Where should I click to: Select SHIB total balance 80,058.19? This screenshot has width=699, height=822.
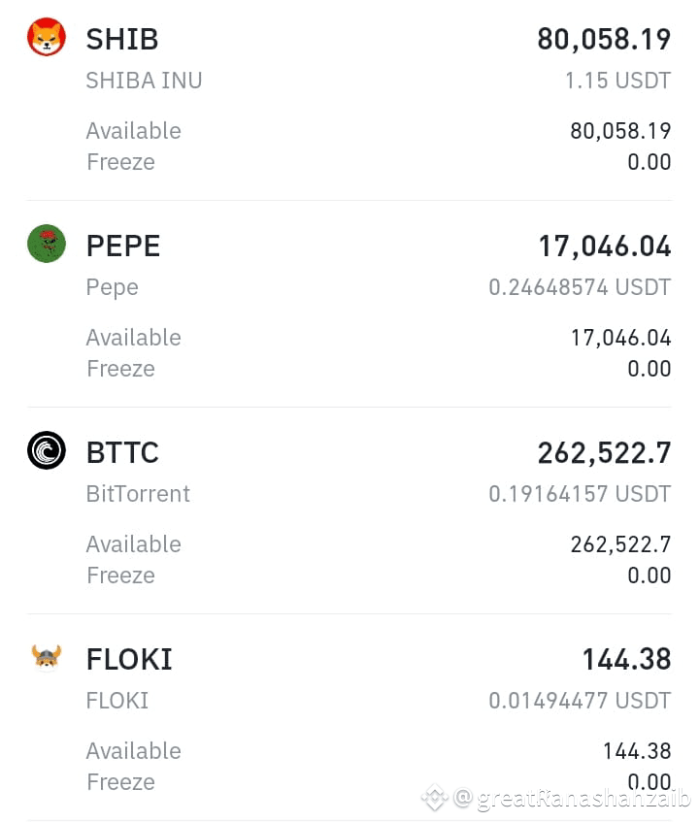pyautogui.click(x=604, y=40)
